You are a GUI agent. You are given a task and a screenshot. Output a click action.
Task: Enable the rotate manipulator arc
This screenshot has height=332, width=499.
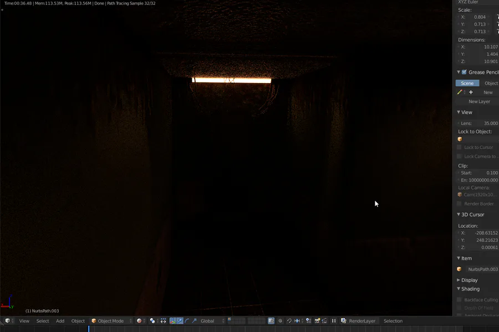click(x=187, y=321)
